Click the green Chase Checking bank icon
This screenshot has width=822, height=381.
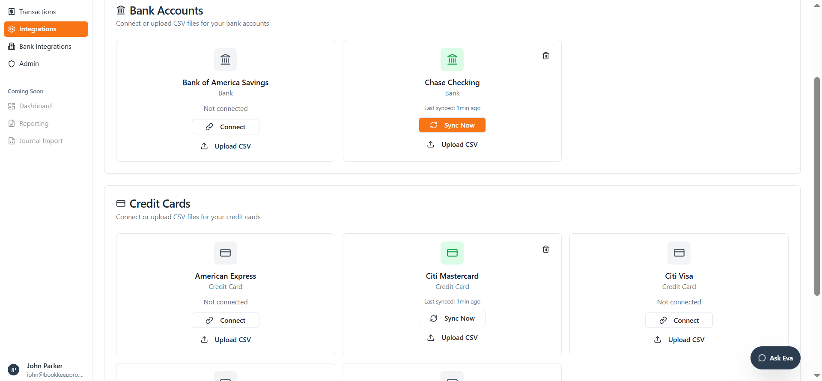pyautogui.click(x=452, y=60)
